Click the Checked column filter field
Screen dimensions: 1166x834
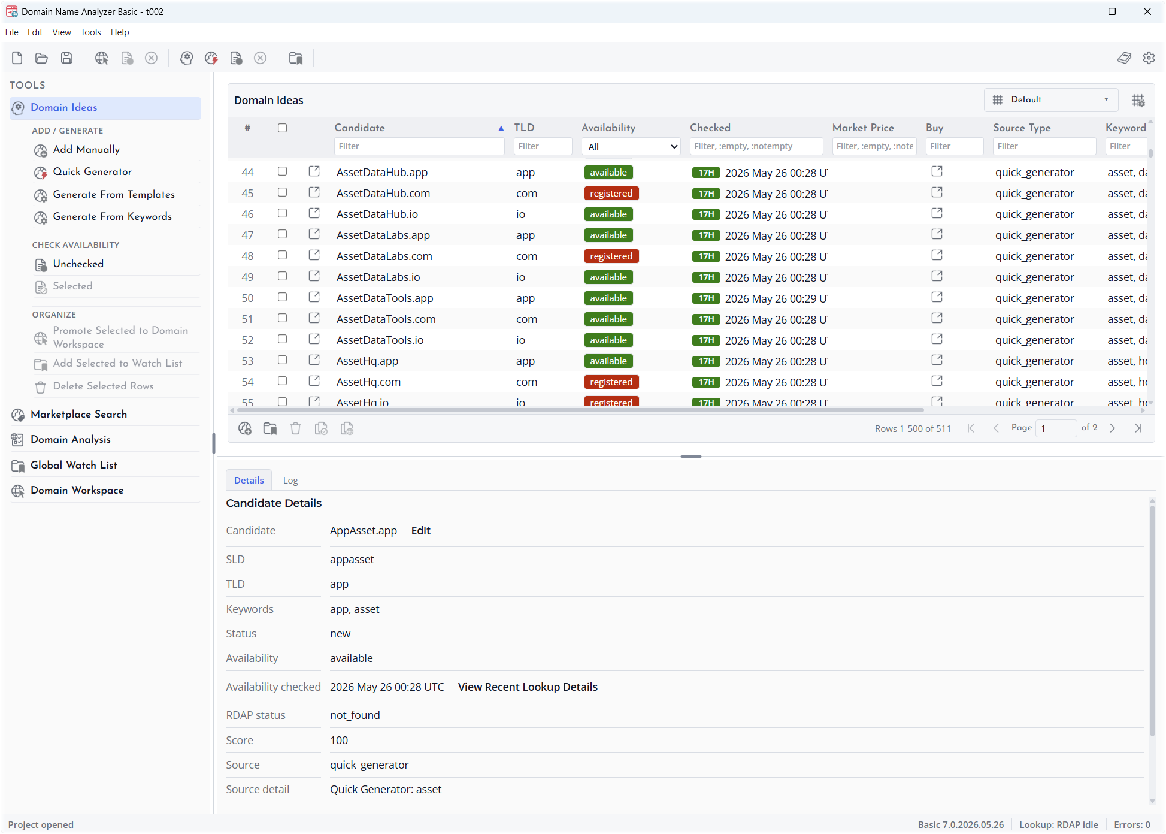point(756,146)
